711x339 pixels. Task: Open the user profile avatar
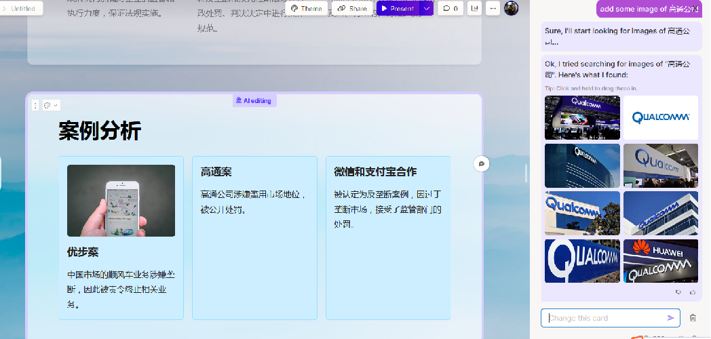point(511,8)
